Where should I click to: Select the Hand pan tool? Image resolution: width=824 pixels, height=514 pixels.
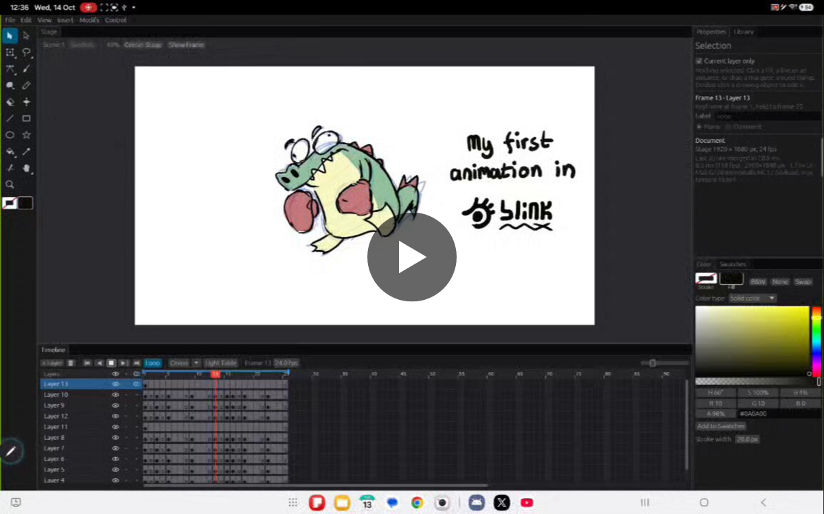[x=26, y=167]
